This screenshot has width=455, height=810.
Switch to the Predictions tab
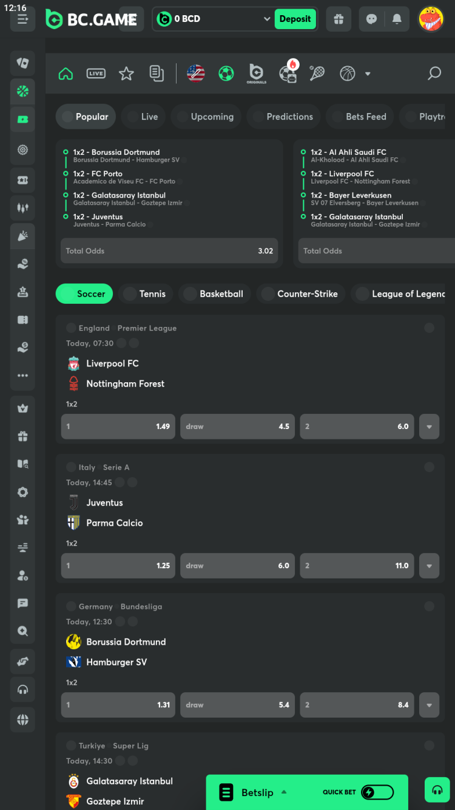coord(283,117)
